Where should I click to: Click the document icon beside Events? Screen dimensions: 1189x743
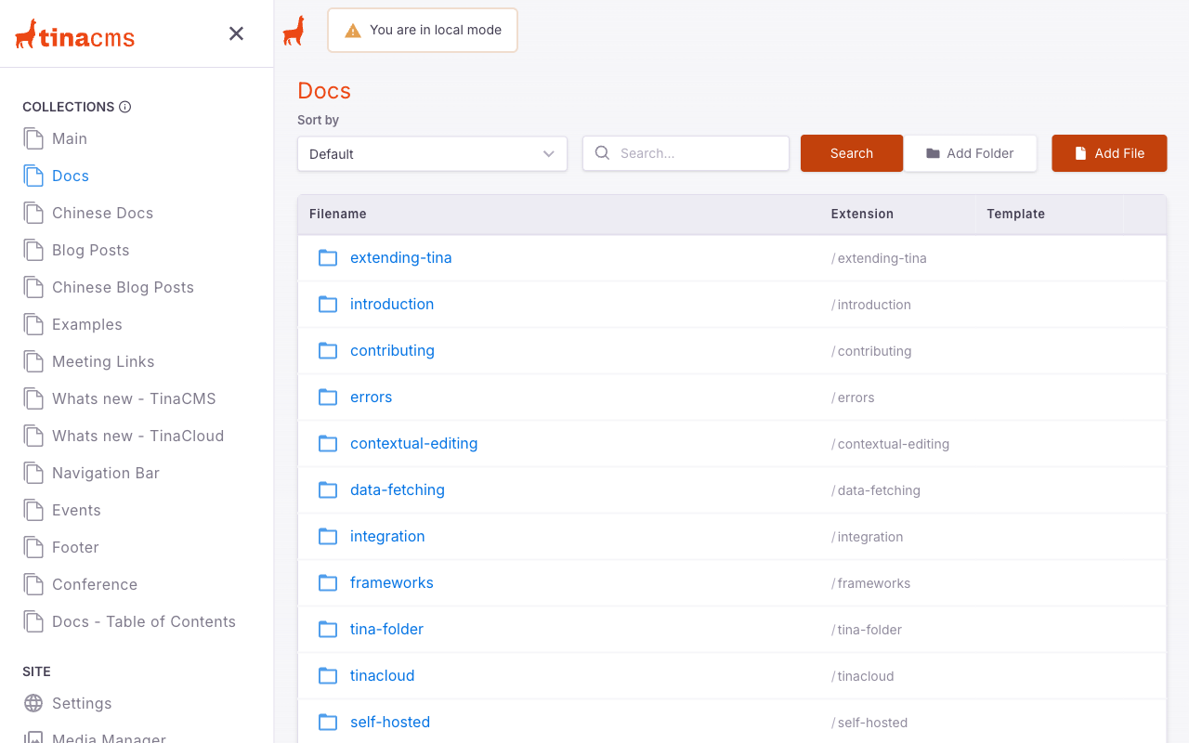(x=33, y=510)
